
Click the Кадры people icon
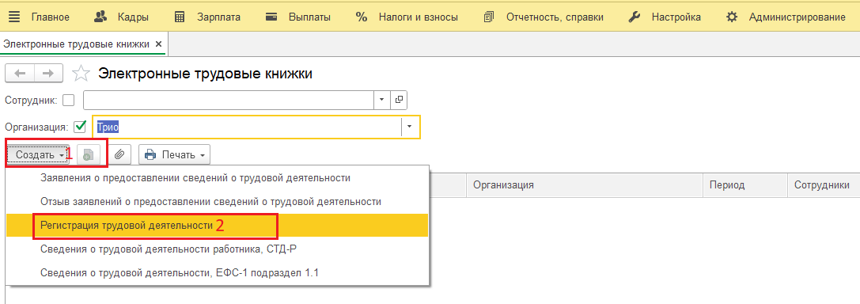point(100,17)
